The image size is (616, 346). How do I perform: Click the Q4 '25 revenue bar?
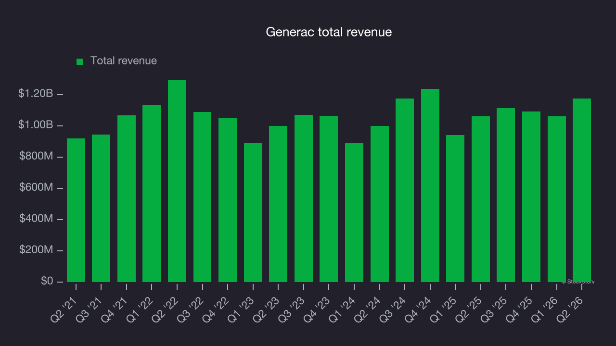pos(531,197)
